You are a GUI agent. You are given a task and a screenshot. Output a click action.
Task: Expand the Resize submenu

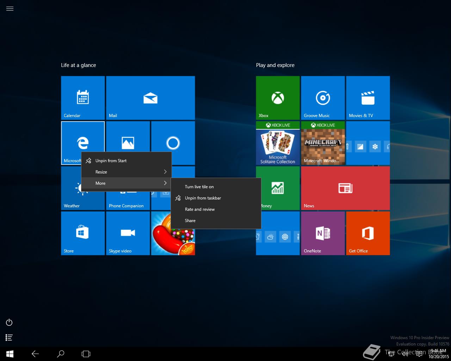126,172
